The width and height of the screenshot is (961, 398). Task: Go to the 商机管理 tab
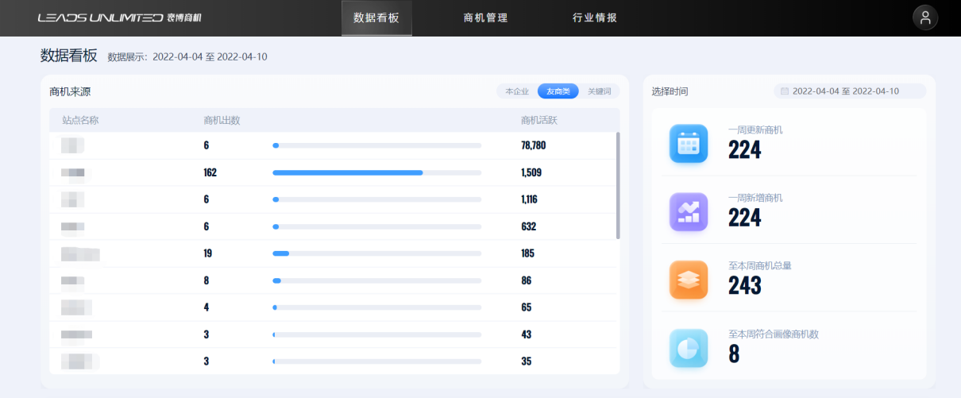(x=485, y=17)
